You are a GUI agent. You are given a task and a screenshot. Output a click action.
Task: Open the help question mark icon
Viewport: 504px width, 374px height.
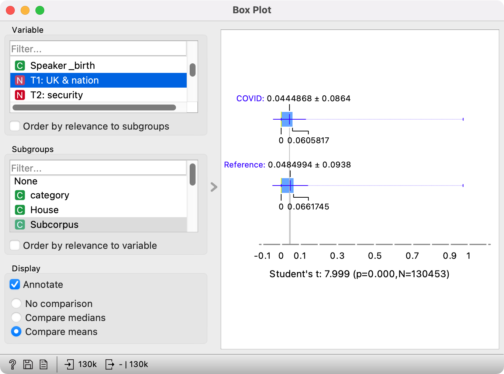tap(12, 364)
